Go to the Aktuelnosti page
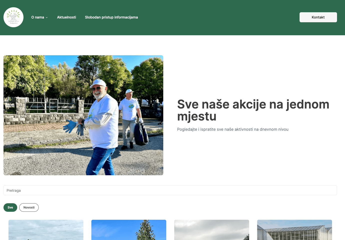This screenshot has height=240, width=345. [66, 17]
